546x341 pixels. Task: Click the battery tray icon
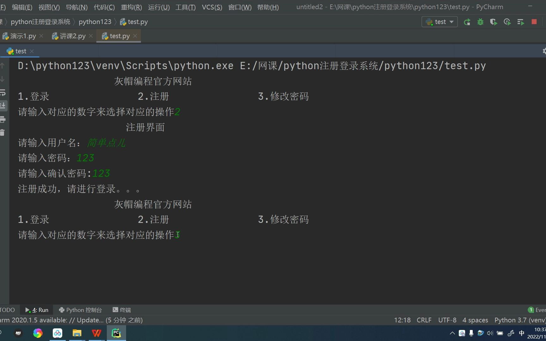(x=500, y=333)
